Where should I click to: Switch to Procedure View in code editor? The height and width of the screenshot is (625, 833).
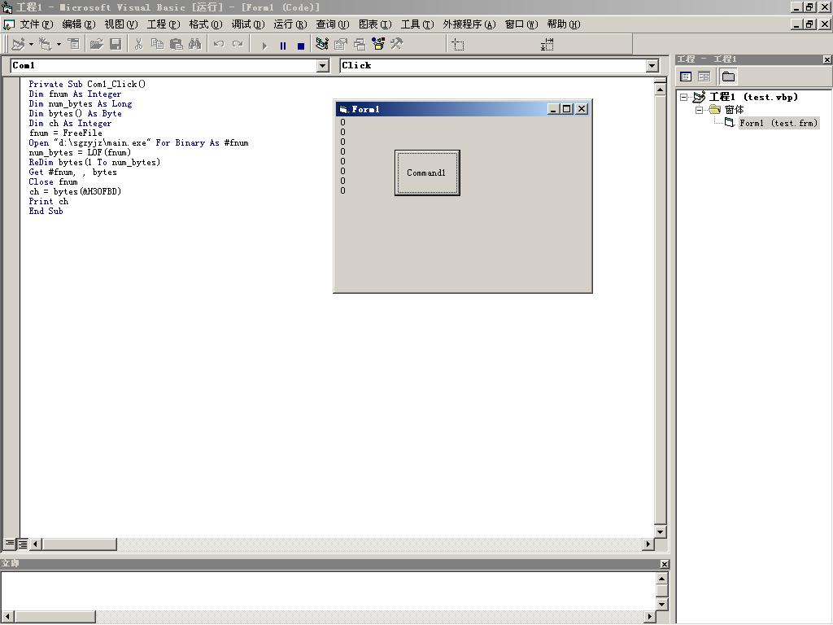(10, 544)
